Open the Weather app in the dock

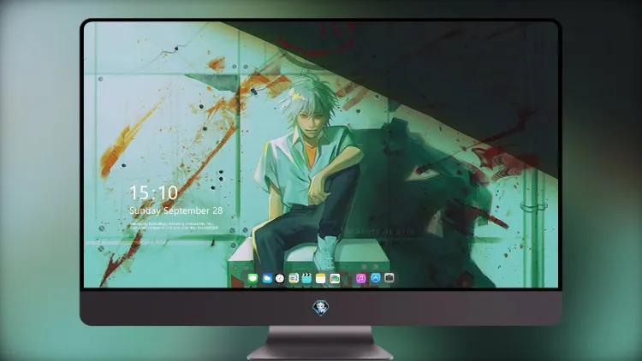(267, 278)
